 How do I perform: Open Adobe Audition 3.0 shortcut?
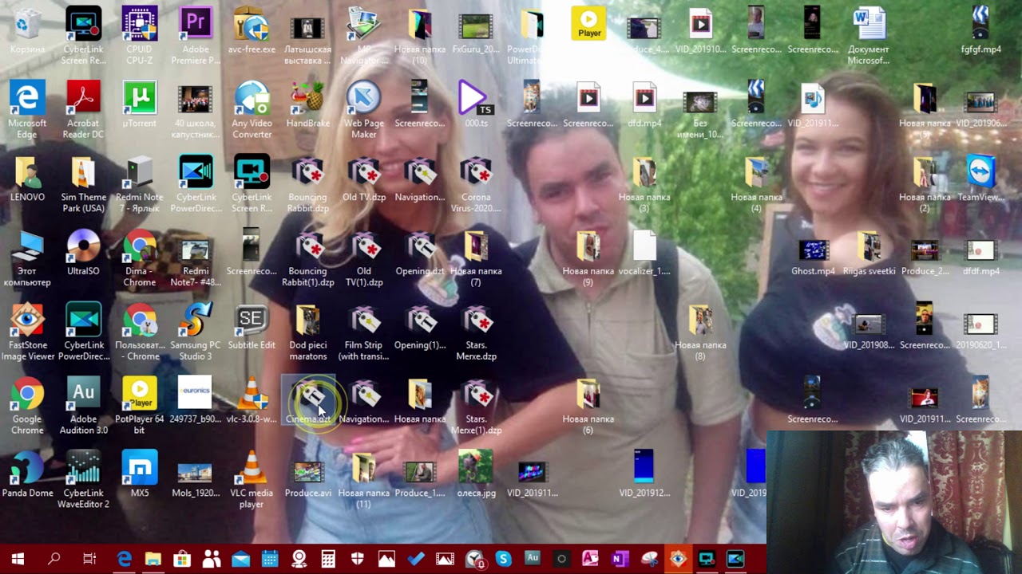[83, 405]
